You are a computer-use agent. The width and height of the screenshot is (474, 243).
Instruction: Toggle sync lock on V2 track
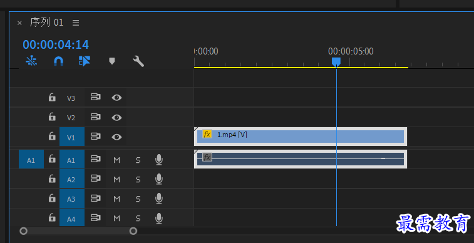click(96, 116)
